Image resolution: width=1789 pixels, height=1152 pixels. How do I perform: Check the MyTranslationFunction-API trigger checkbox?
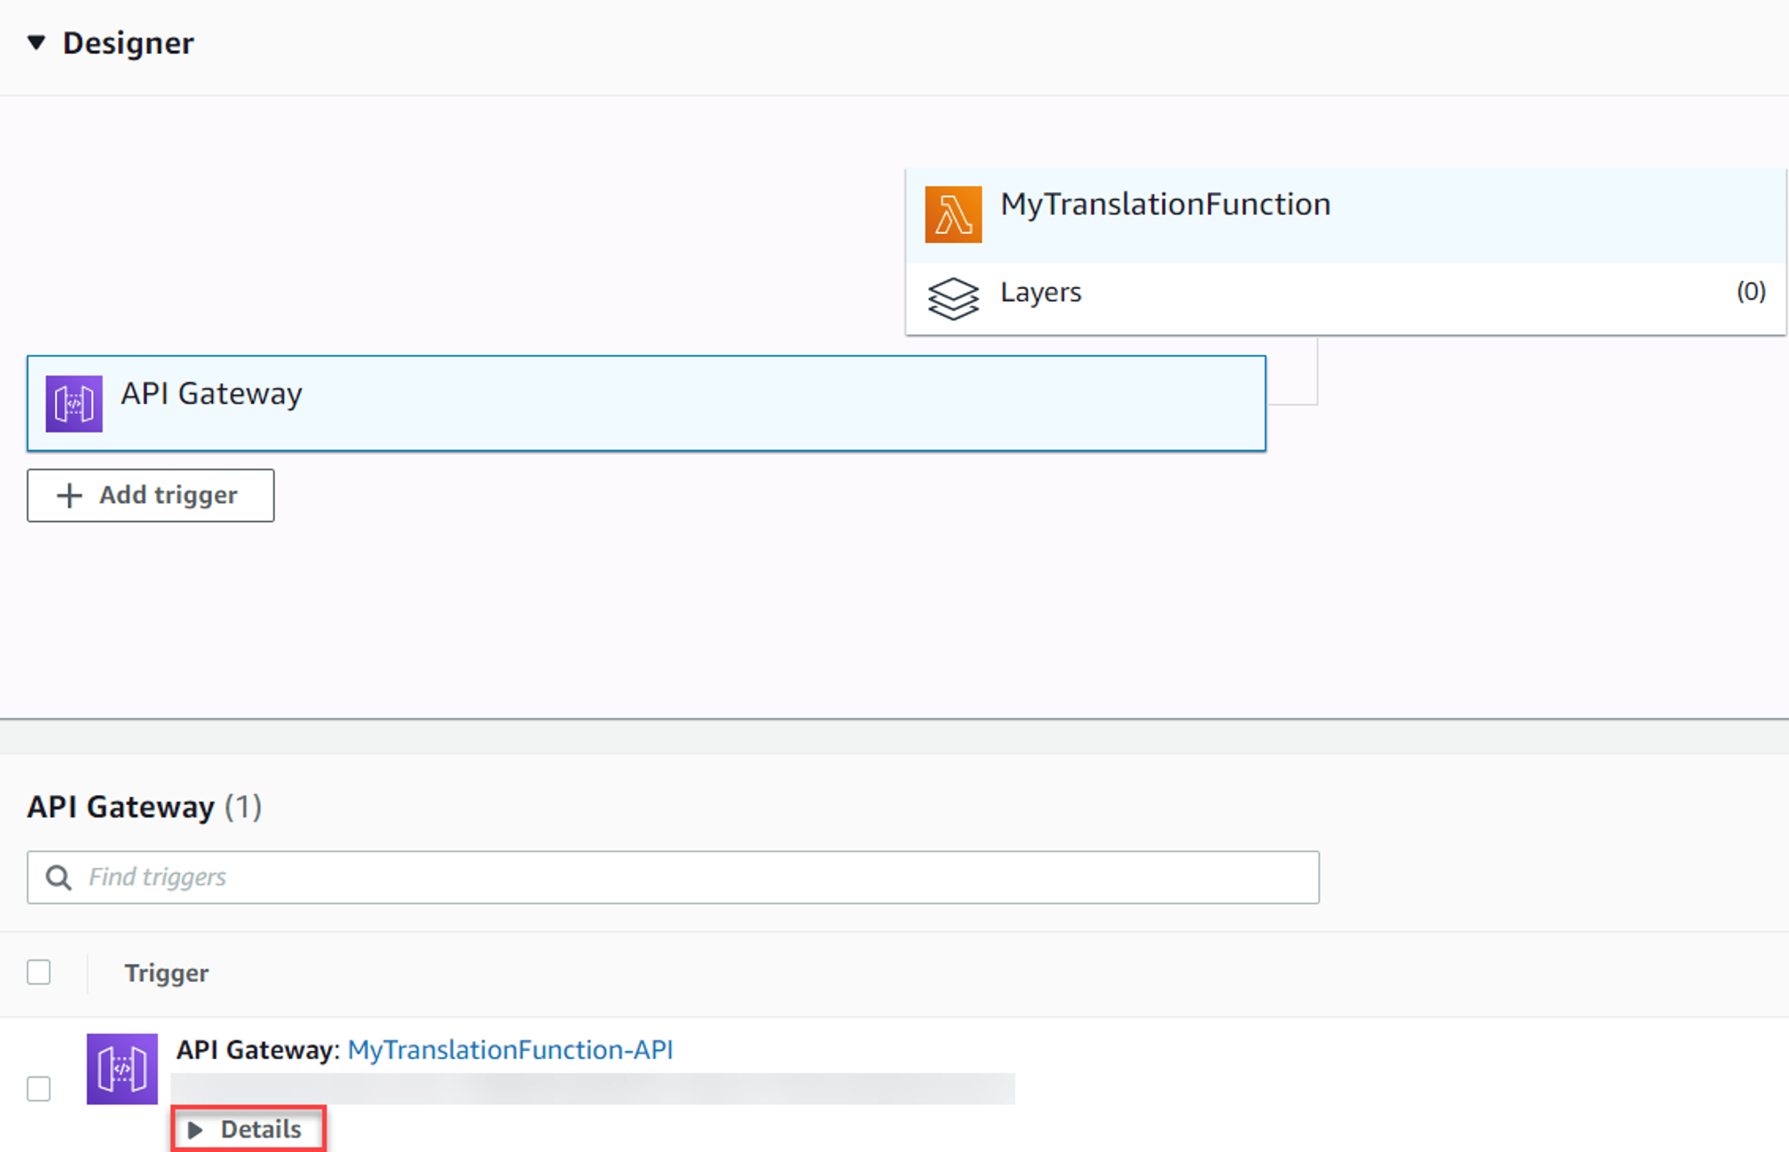(39, 1089)
